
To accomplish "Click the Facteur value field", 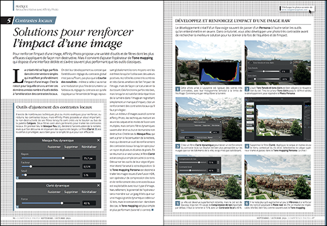I will (x=89, y=167).
